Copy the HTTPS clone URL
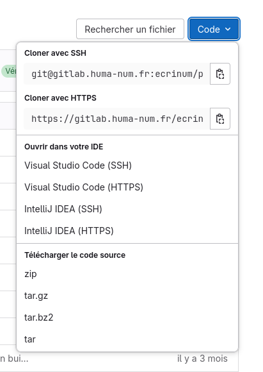This screenshot has height=372, width=263. point(220,119)
